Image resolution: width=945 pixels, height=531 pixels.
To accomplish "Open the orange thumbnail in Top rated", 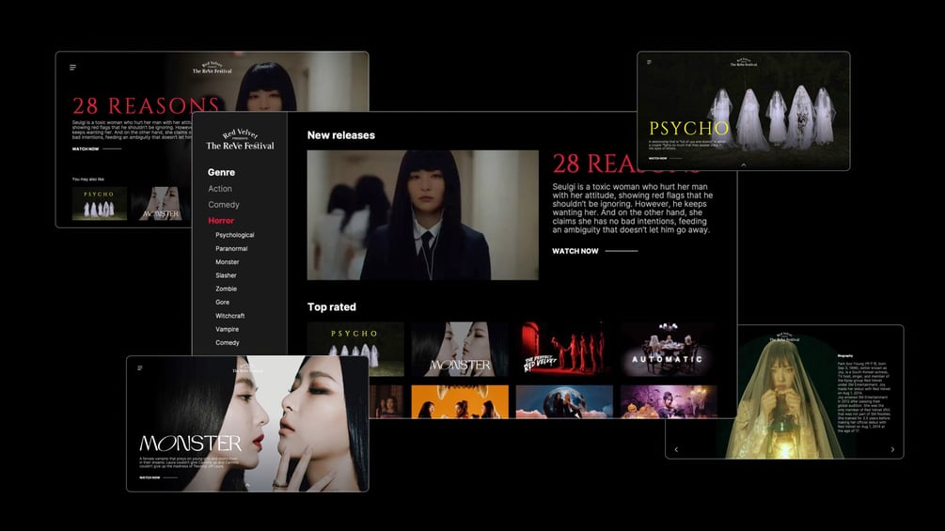I will (460, 401).
